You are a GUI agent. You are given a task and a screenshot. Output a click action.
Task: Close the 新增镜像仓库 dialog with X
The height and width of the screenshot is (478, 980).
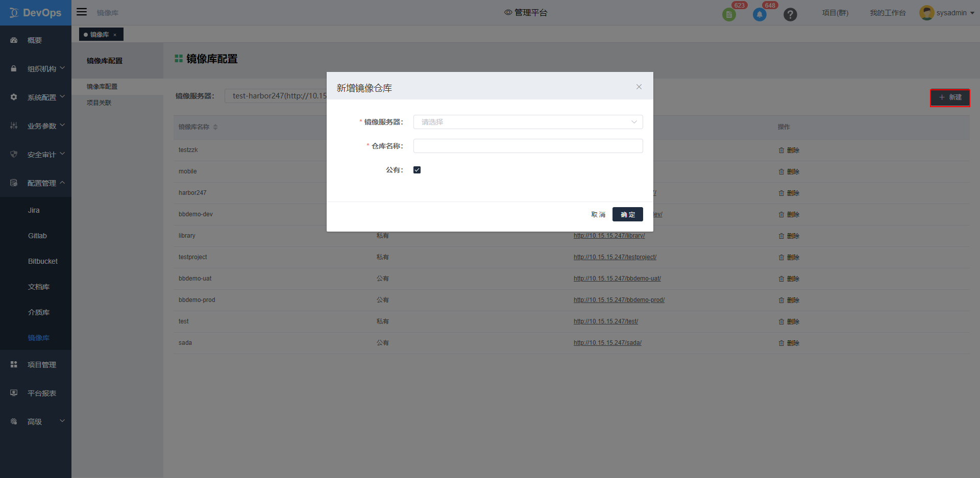(639, 87)
